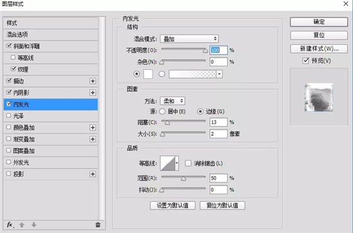Add another 渐变叠加 effect with plus icon
Viewport: 353px width, 233px height.
click(92, 139)
